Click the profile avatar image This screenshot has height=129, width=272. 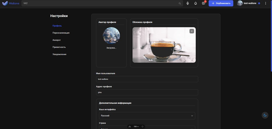pos(111,35)
